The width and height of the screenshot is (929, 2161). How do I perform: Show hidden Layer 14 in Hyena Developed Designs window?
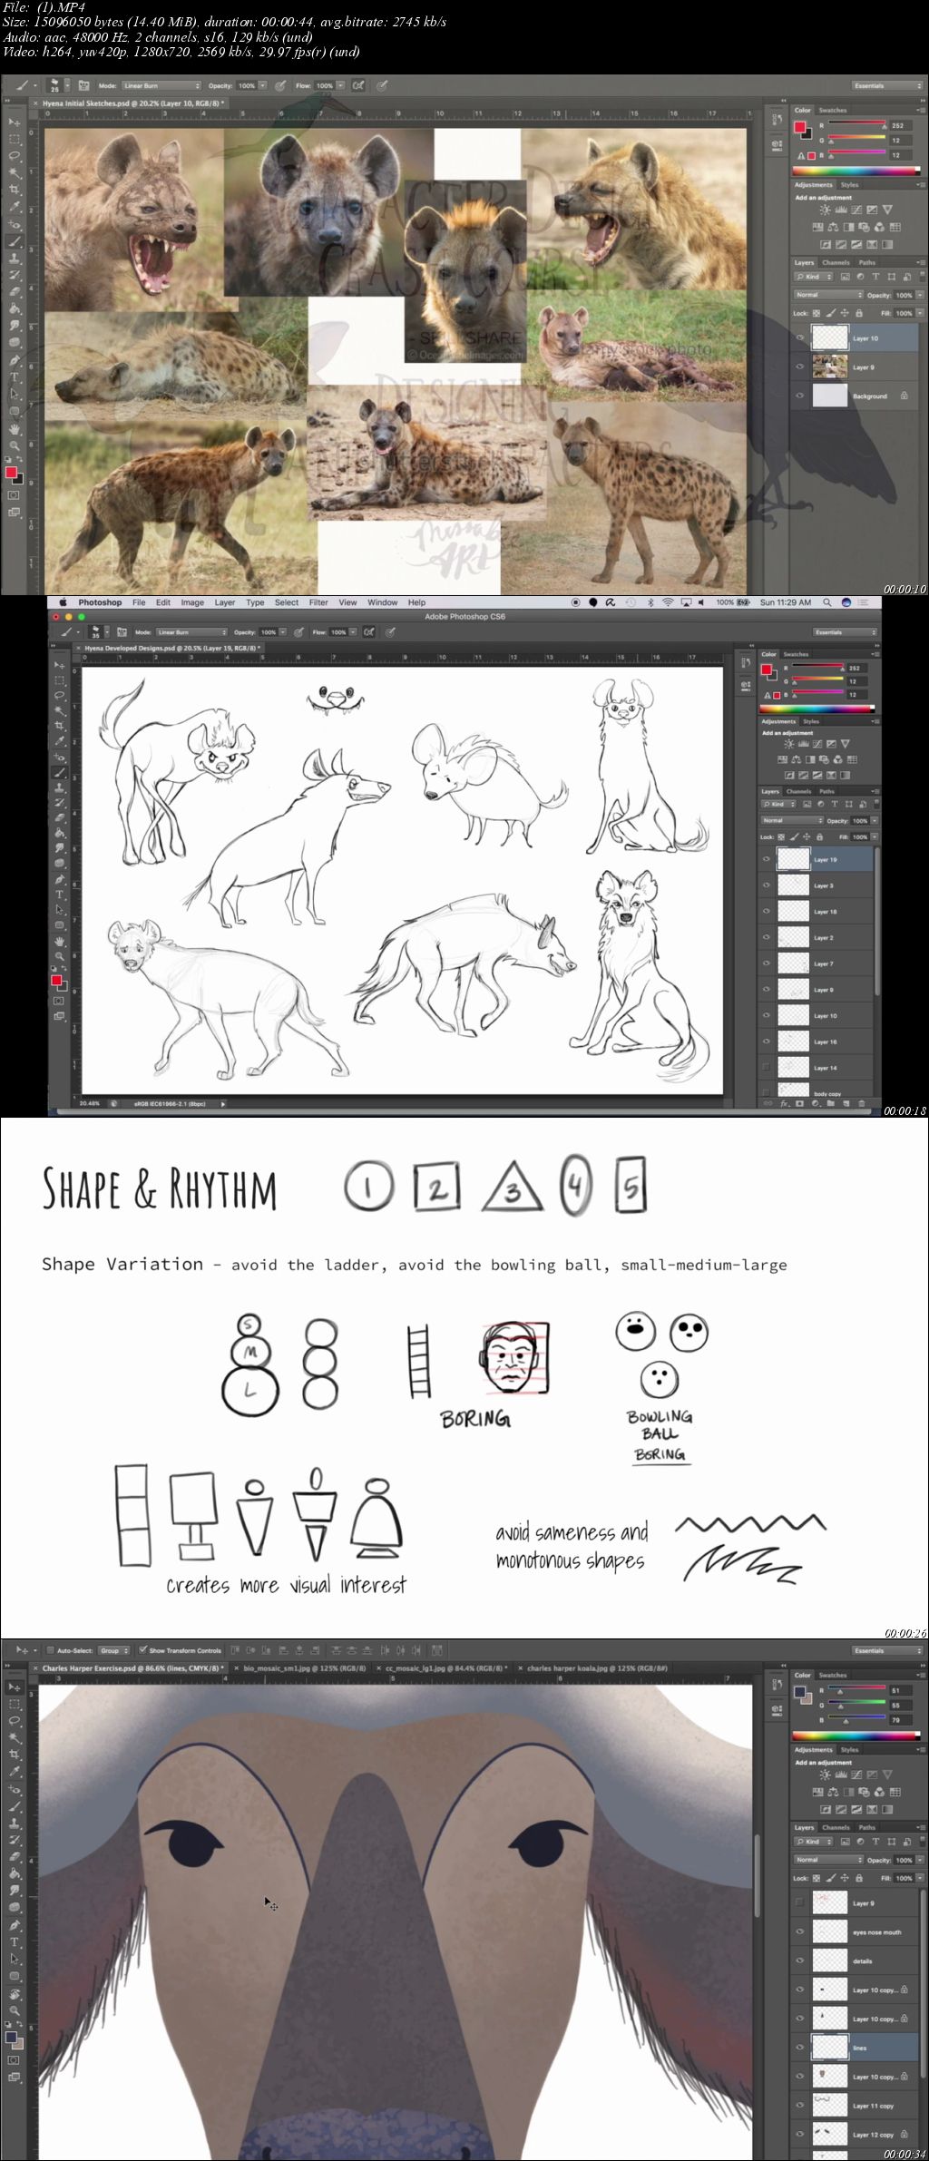point(767,1068)
